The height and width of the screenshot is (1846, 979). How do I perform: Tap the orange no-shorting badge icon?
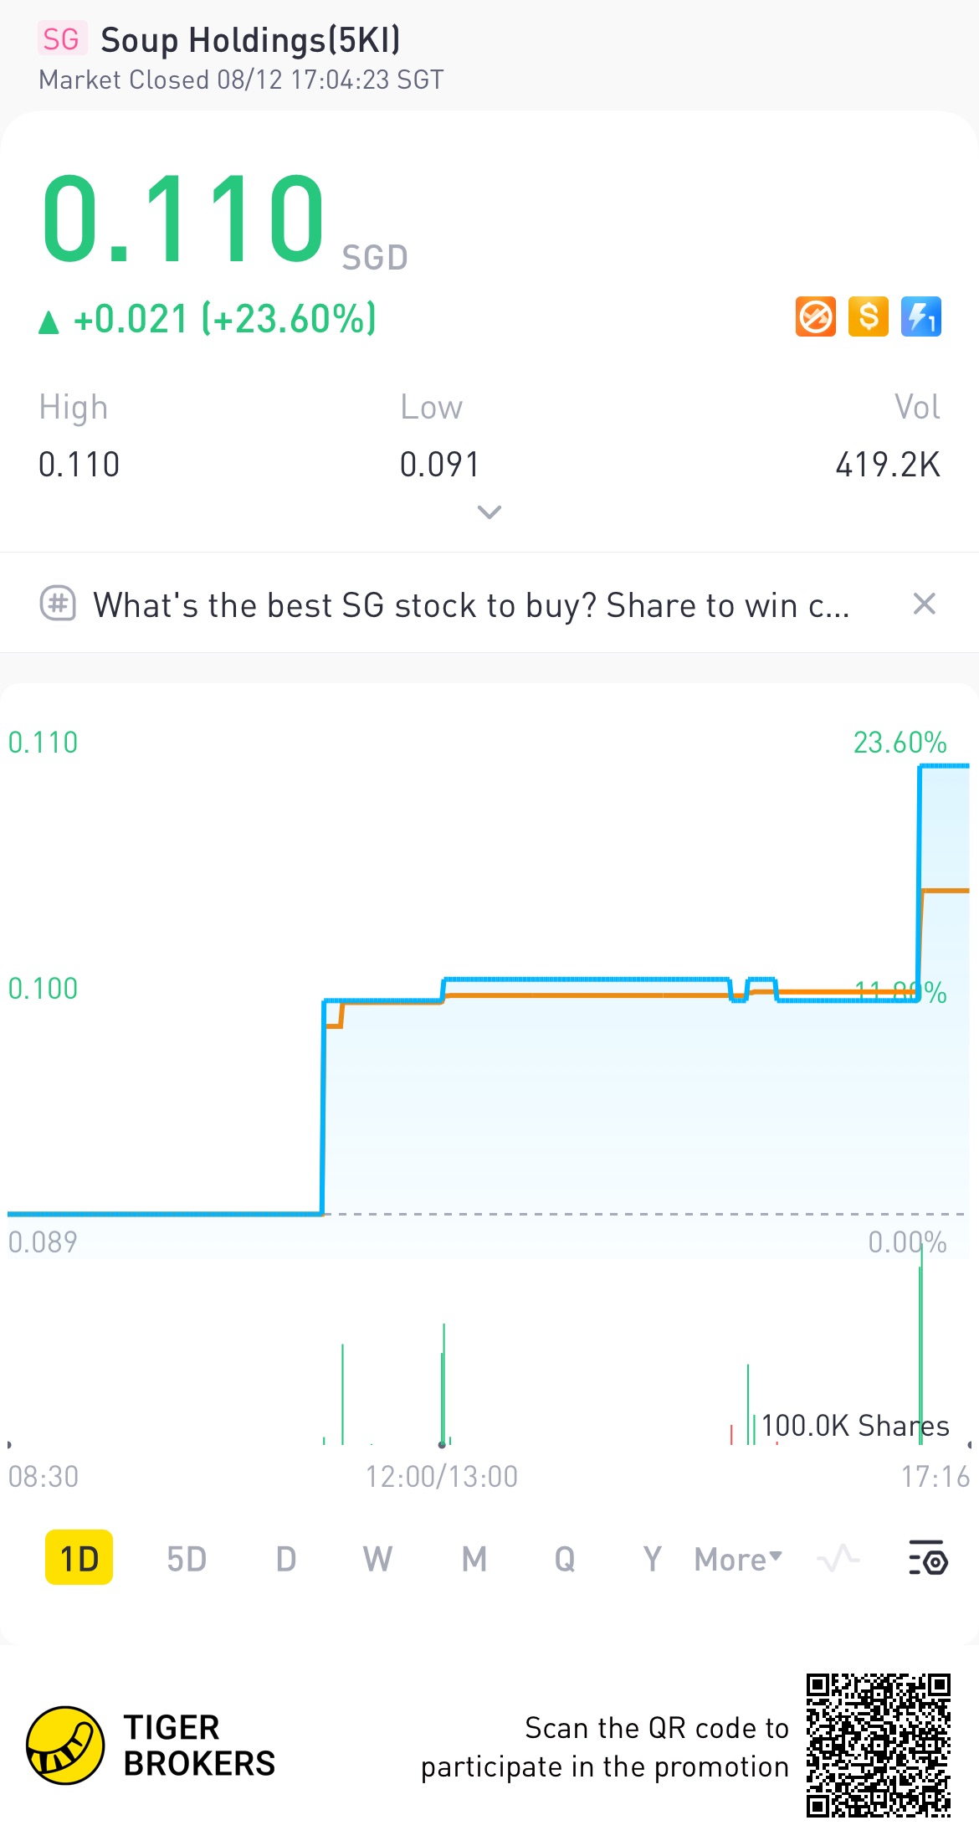[815, 317]
